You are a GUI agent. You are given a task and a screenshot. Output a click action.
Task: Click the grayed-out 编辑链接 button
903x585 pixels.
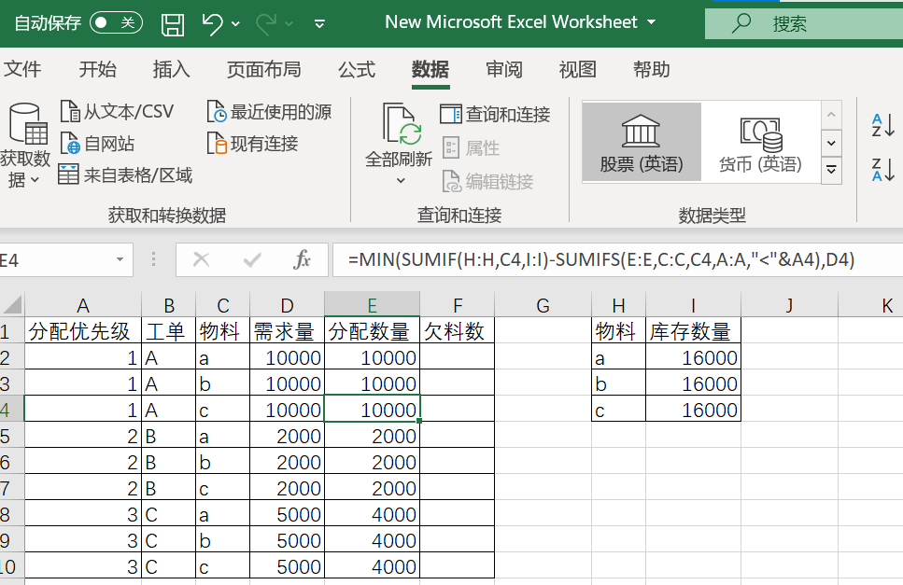click(487, 182)
